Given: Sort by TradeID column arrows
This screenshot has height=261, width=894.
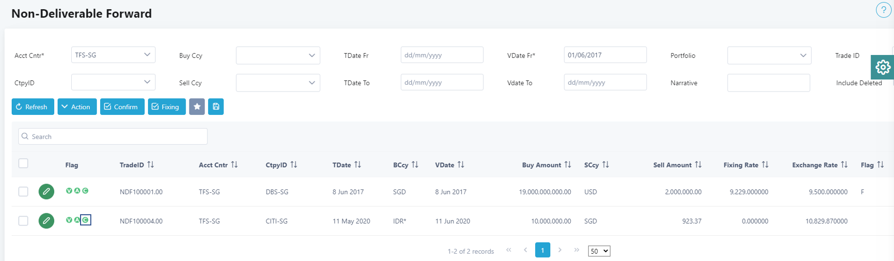Looking at the screenshot, I should click(150, 165).
